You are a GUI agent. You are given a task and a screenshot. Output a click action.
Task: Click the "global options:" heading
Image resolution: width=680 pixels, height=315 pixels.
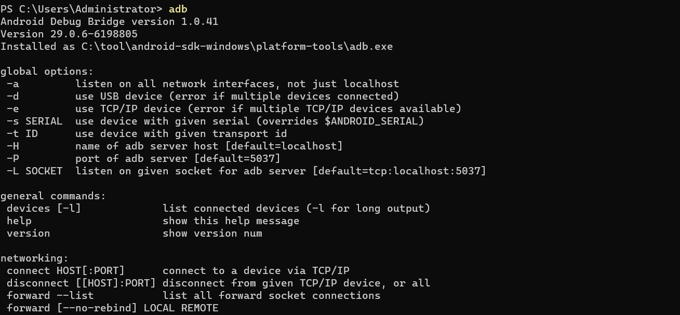click(x=47, y=71)
